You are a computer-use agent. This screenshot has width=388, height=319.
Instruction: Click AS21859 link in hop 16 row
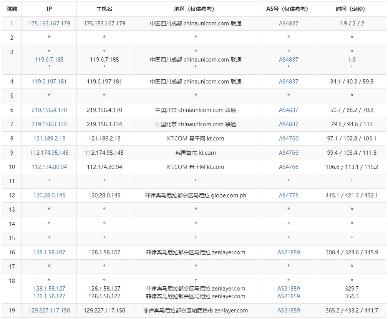[289, 252]
